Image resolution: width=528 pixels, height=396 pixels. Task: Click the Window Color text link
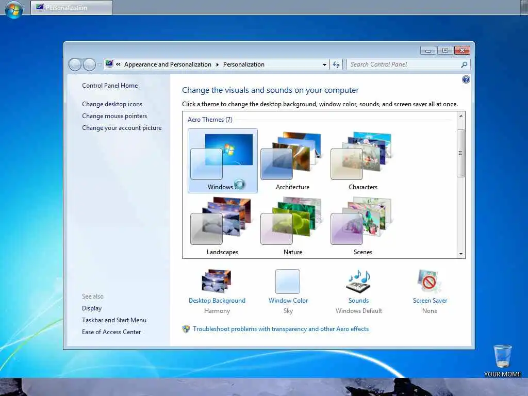point(288,301)
